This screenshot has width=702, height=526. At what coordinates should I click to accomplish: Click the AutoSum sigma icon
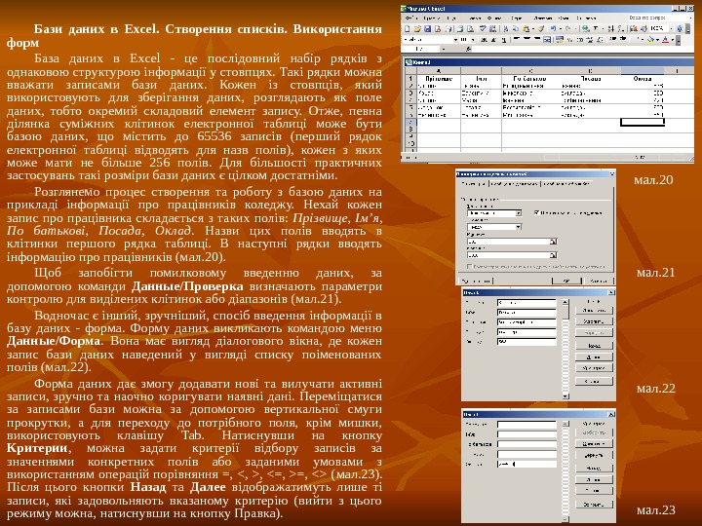click(597, 28)
